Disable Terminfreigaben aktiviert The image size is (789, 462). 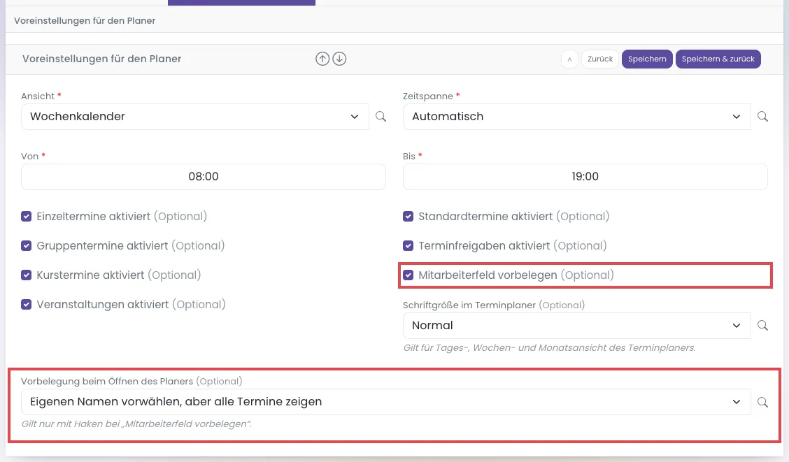pos(408,246)
